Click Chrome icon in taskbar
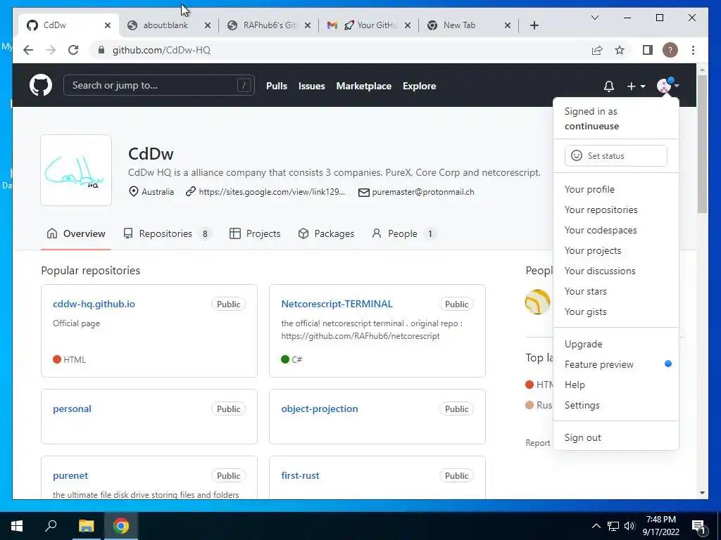This screenshot has width=721, height=540. pos(121,526)
